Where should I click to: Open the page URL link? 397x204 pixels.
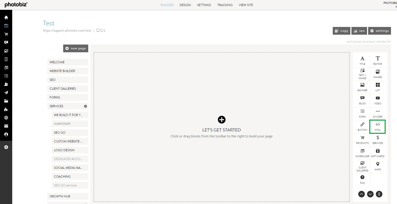pyautogui.click(x=67, y=31)
